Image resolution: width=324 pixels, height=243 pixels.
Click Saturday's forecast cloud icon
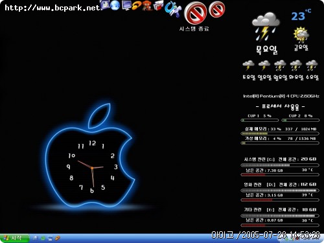pyautogui.click(x=248, y=65)
